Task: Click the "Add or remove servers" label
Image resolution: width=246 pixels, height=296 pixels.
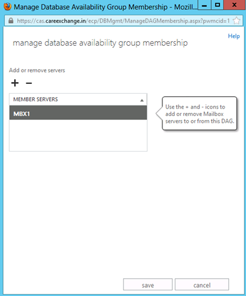Action: tap(37, 70)
